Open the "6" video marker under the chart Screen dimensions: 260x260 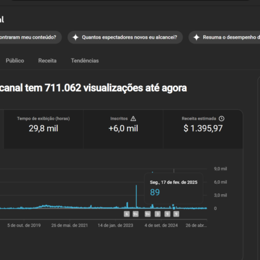point(126,214)
